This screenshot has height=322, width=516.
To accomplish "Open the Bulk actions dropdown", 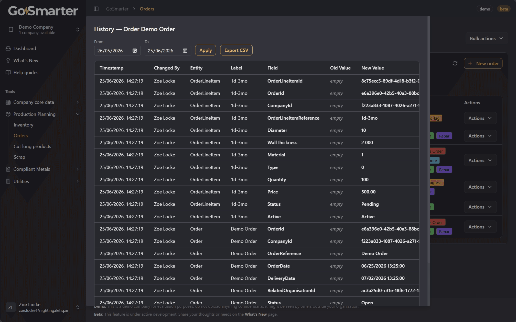I will tap(487, 39).
